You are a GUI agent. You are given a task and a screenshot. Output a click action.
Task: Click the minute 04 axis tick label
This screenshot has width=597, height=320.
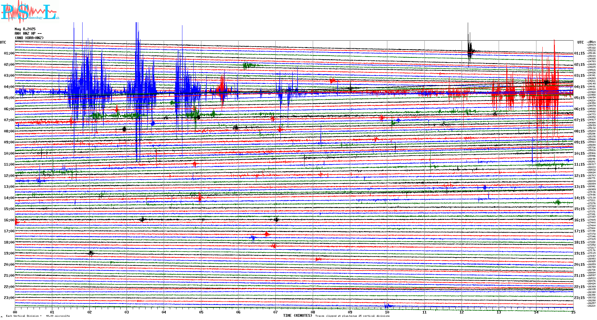coord(164,312)
